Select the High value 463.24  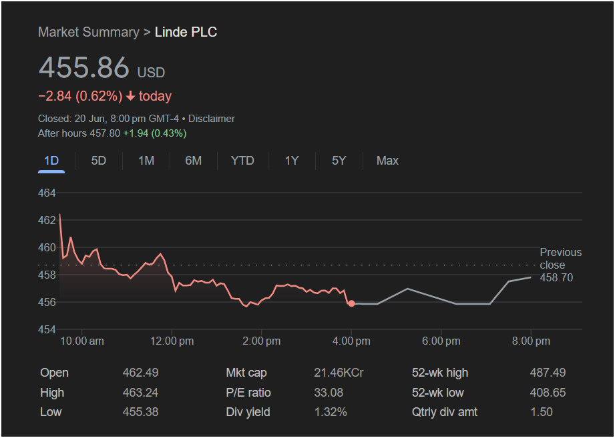[x=140, y=393]
